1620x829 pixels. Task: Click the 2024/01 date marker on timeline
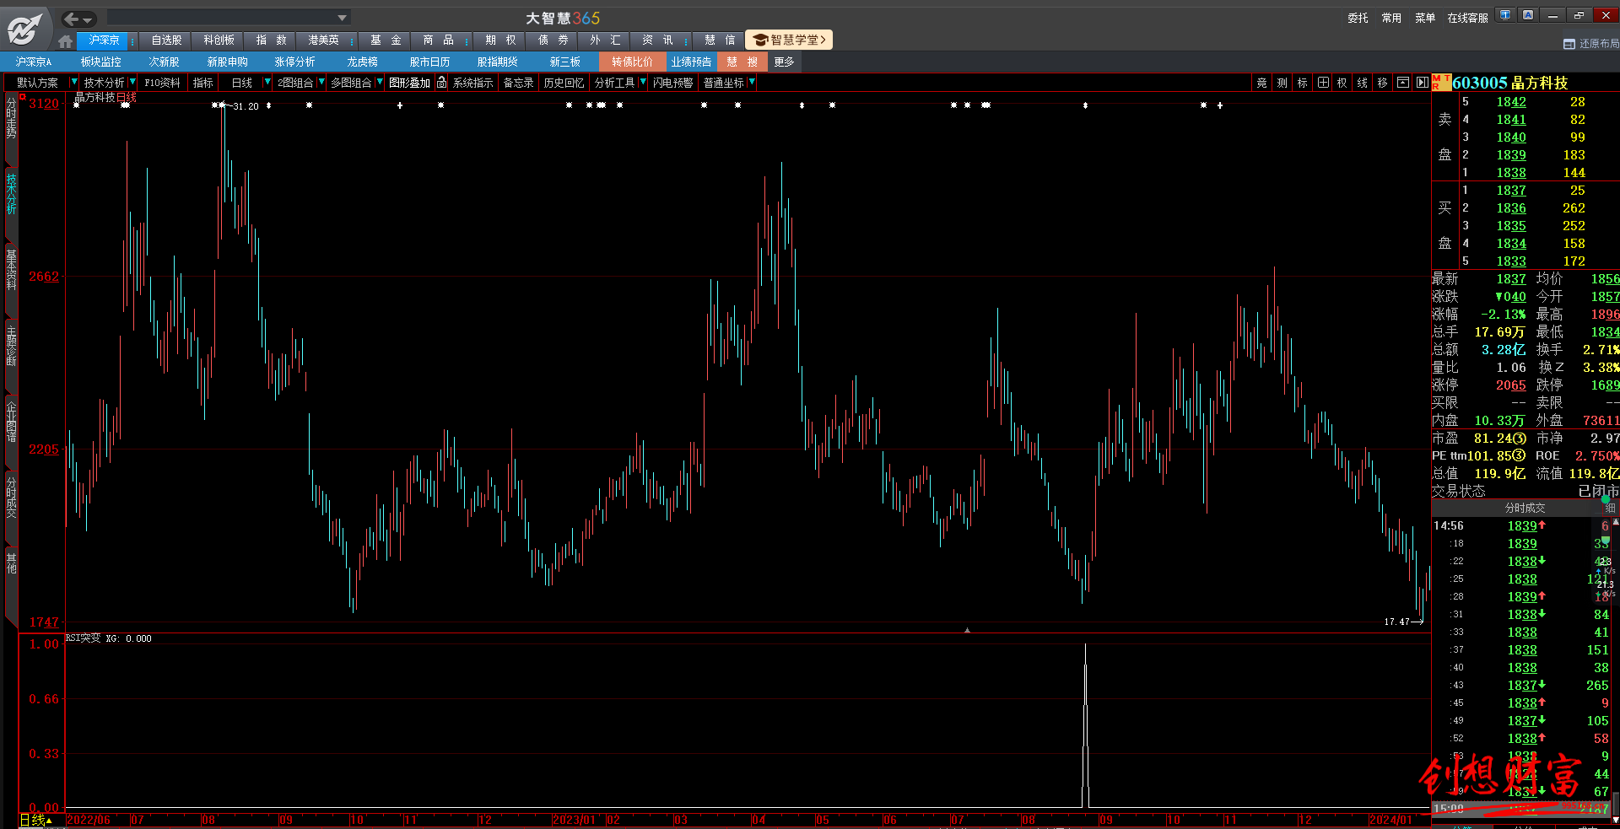[1390, 820]
